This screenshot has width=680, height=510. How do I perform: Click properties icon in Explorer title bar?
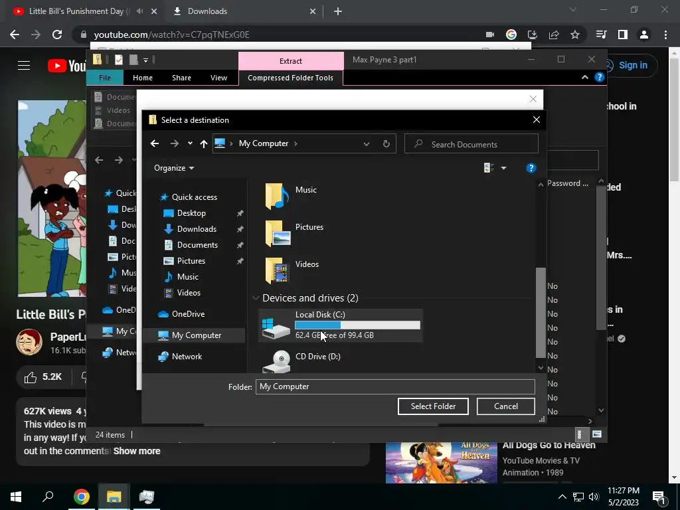[118, 60]
